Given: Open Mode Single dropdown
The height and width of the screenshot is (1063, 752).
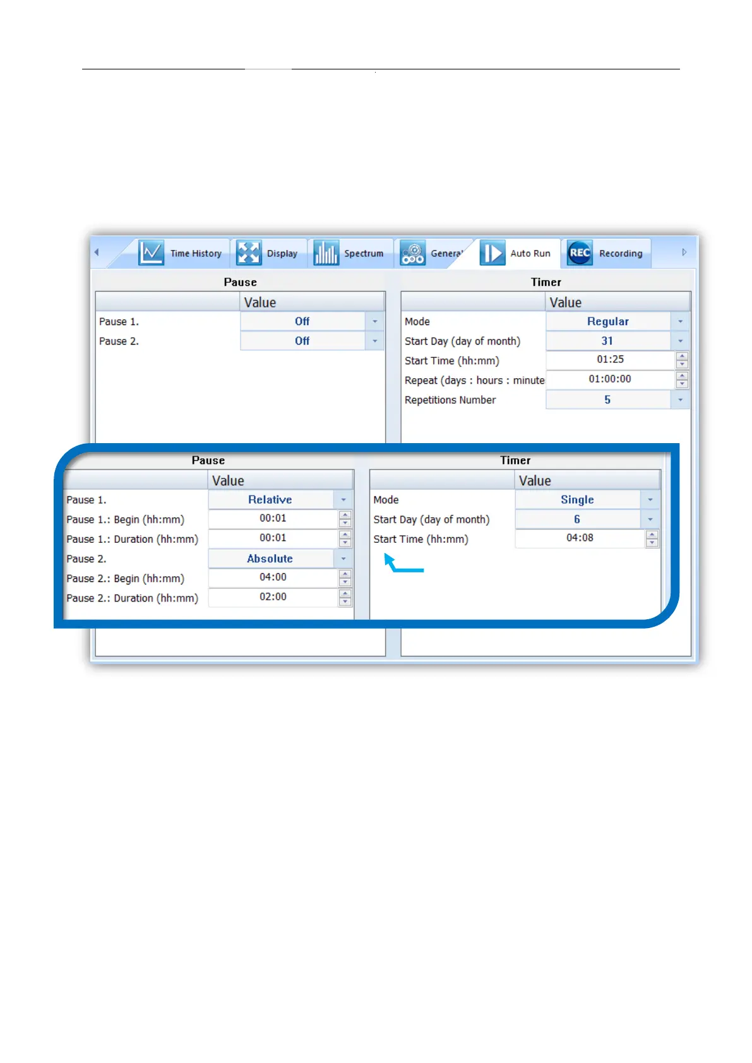Looking at the screenshot, I should [x=650, y=499].
